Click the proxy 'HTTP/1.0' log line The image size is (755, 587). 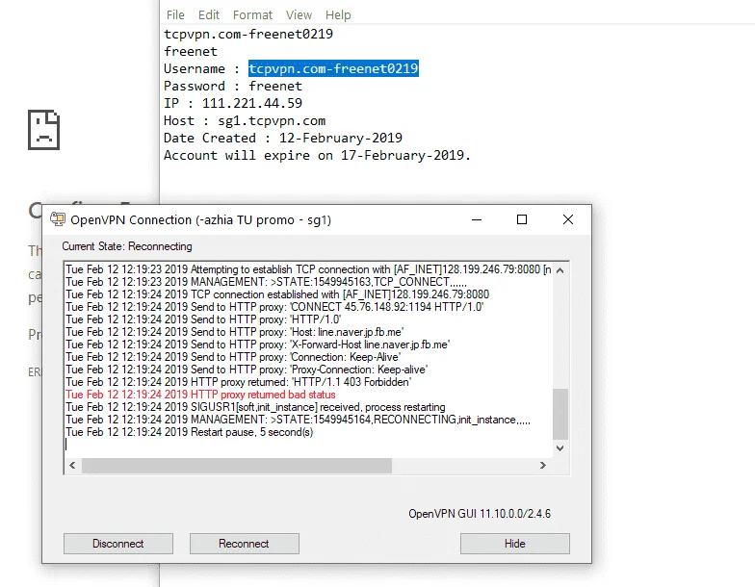tap(203, 319)
